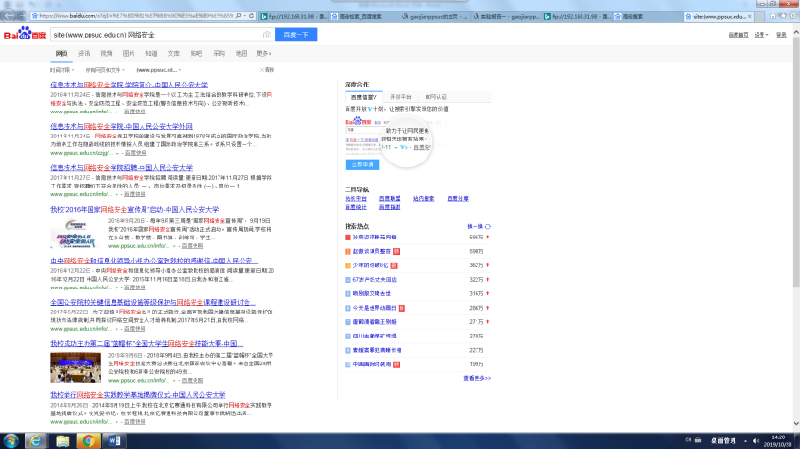Refresh page via address bar reload icon
The height and width of the screenshot is (450, 800).
(x=251, y=16)
